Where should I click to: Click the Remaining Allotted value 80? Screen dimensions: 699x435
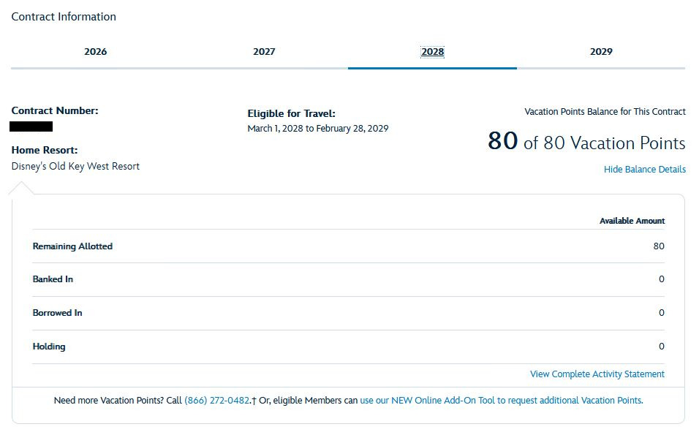[x=659, y=246]
